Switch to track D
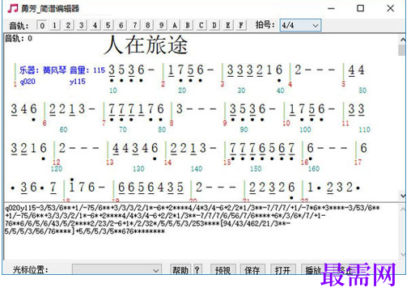The height and width of the screenshot is (300, 411). [x=214, y=26]
